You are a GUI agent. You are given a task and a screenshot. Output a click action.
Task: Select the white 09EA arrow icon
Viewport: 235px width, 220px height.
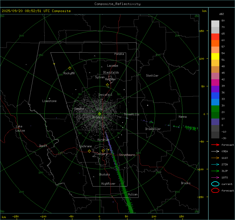coord(215,151)
